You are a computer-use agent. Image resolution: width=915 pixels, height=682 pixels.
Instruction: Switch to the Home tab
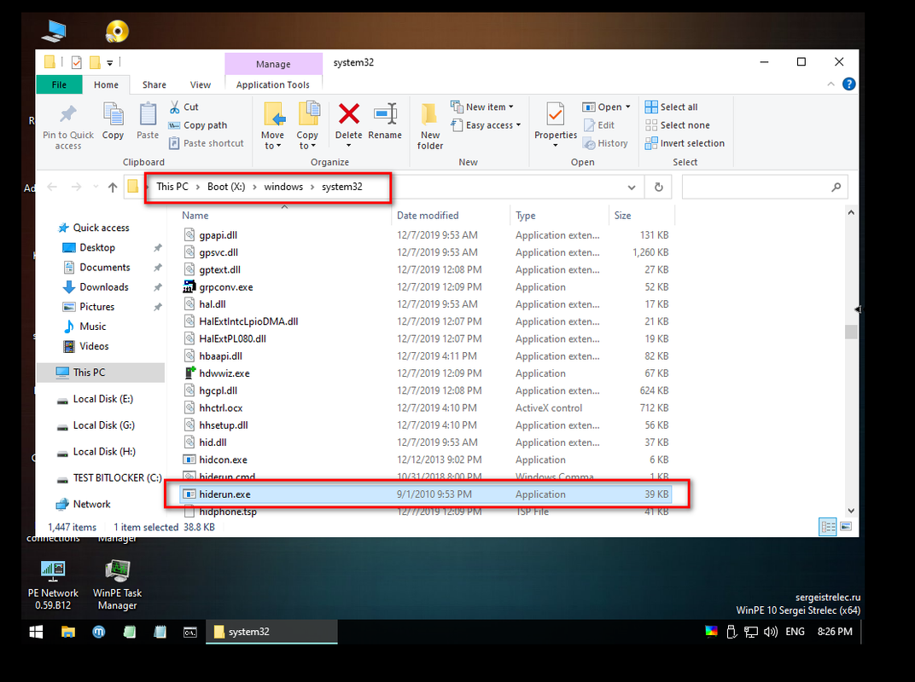(x=106, y=84)
